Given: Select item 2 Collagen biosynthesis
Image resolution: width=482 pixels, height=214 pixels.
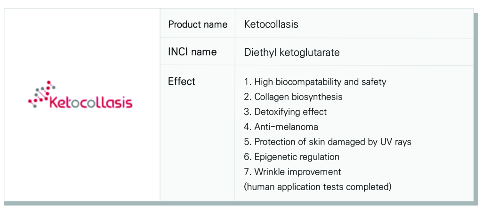Looking at the screenshot, I should pos(293,97).
